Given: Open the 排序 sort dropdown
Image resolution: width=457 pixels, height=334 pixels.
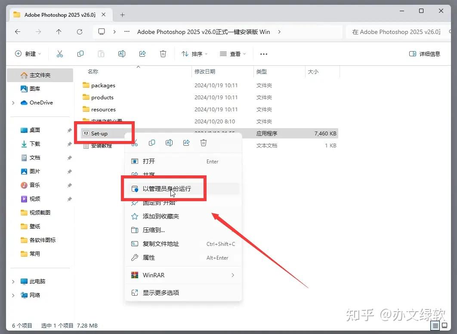Looking at the screenshot, I should [195, 53].
